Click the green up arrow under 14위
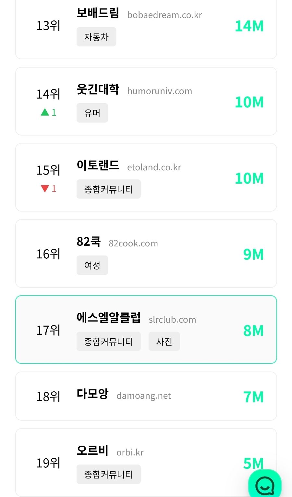This screenshot has height=497, width=292. 45,112
